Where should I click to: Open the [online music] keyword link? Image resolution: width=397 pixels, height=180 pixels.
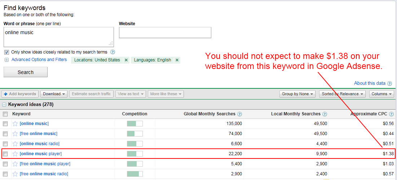(x=34, y=124)
